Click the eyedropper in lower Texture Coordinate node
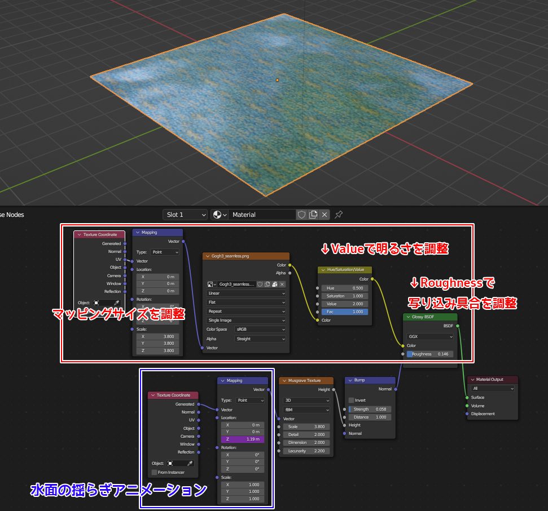Screen dimensions: 548x511 click(x=190, y=463)
